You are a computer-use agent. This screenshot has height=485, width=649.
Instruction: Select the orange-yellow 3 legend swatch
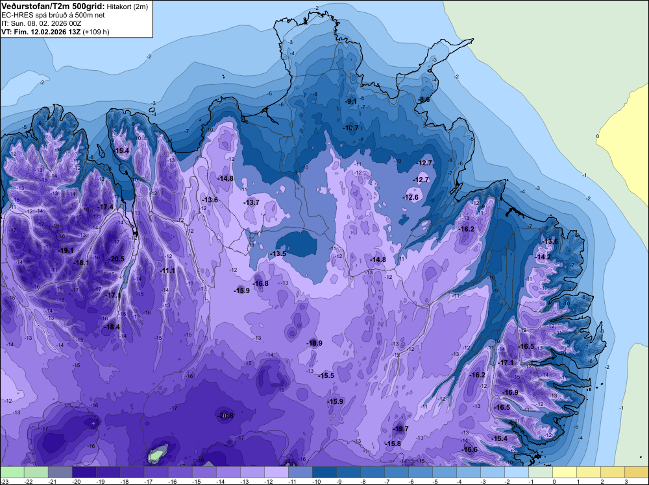coord(637,472)
